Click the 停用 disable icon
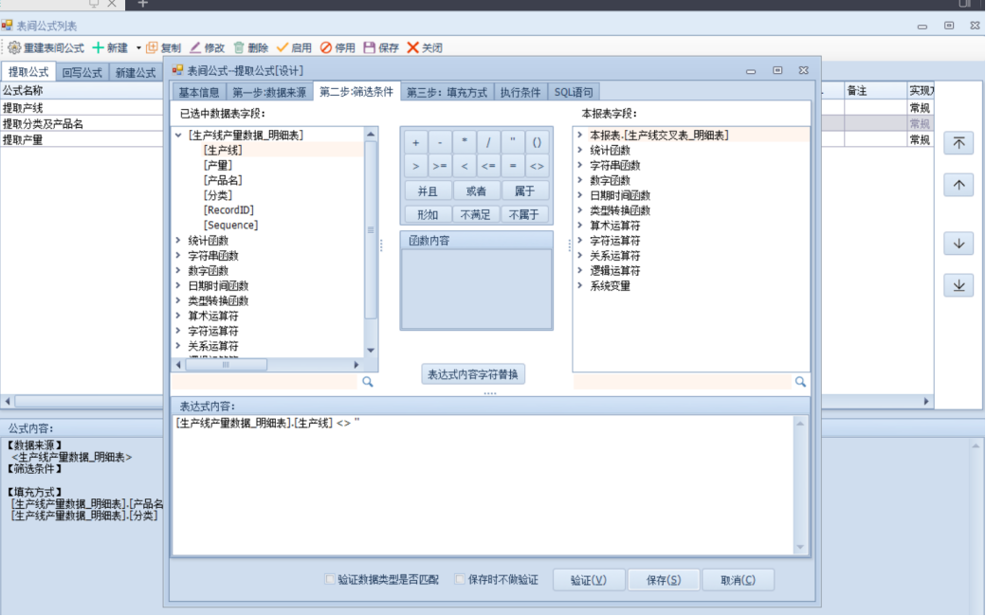The width and height of the screenshot is (986, 616). tap(326, 47)
